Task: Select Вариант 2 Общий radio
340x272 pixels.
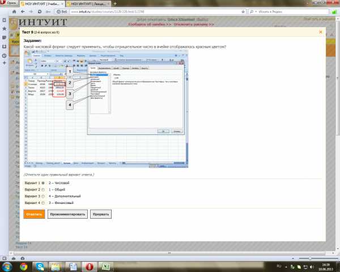Action: pyautogui.click(x=43, y=190)
